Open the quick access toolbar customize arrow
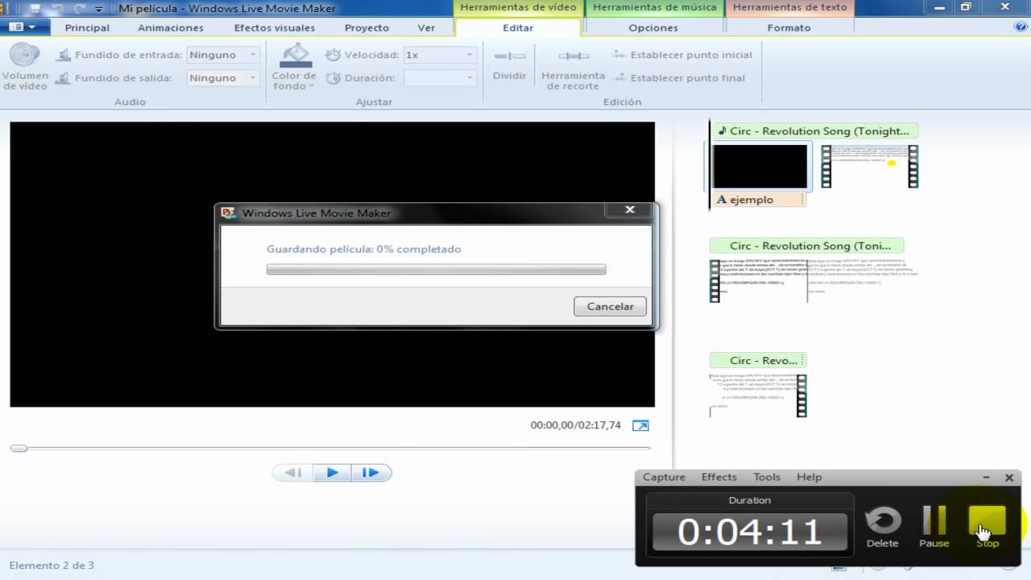 pyautogui.click(x=99, y=9)
